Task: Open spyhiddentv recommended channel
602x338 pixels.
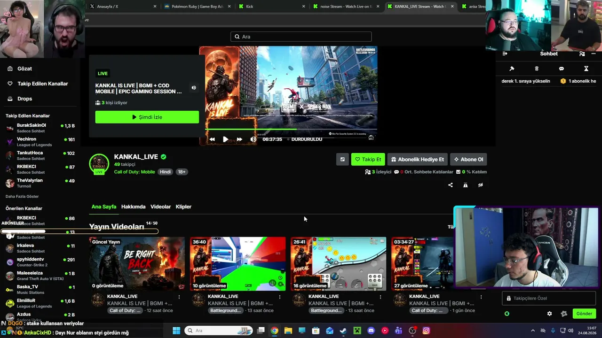Action: click(x=40, y=262)
